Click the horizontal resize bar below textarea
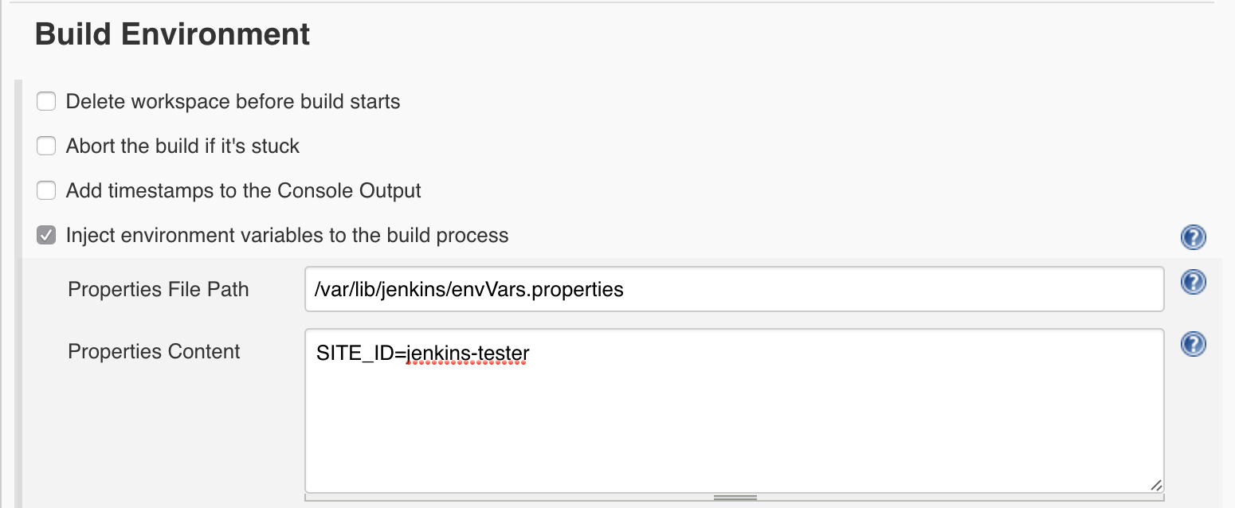The image size is (1235, 508). (734, 498)
